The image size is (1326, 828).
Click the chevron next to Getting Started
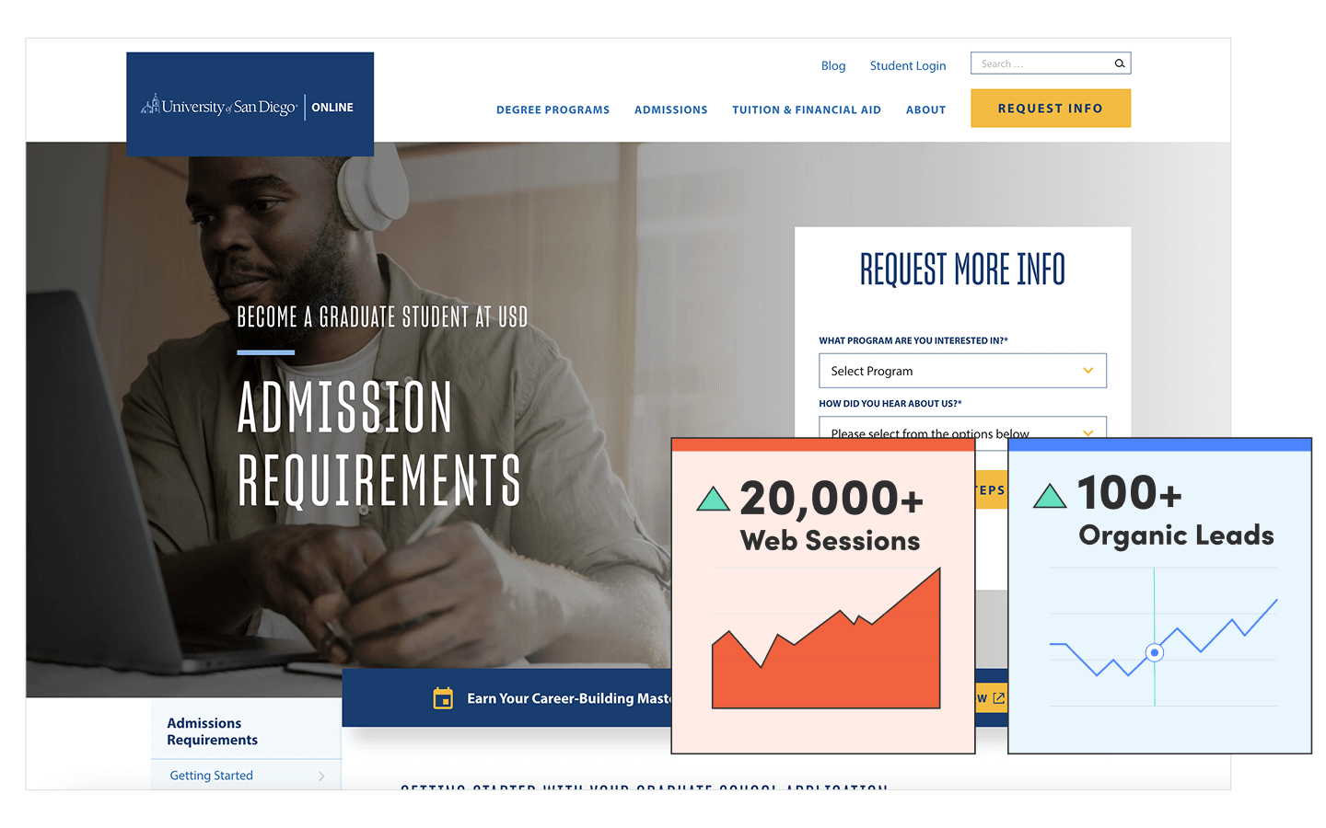321,776
